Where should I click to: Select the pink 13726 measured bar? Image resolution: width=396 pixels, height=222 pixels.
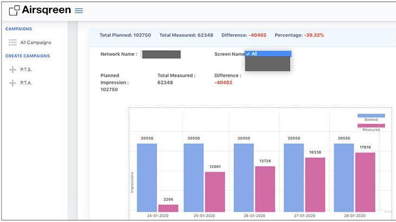265,188
